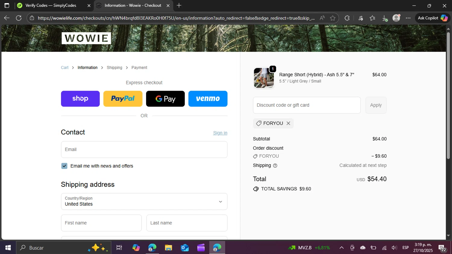Screen dimensions: 452x254
Task: Open Edge tab actions menu
Action: coord(7,5)
